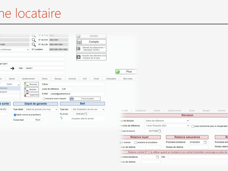This screenshot has width=228, height=171.
Task: Click the green plus icon on Plus
Action: coord(118,72)
